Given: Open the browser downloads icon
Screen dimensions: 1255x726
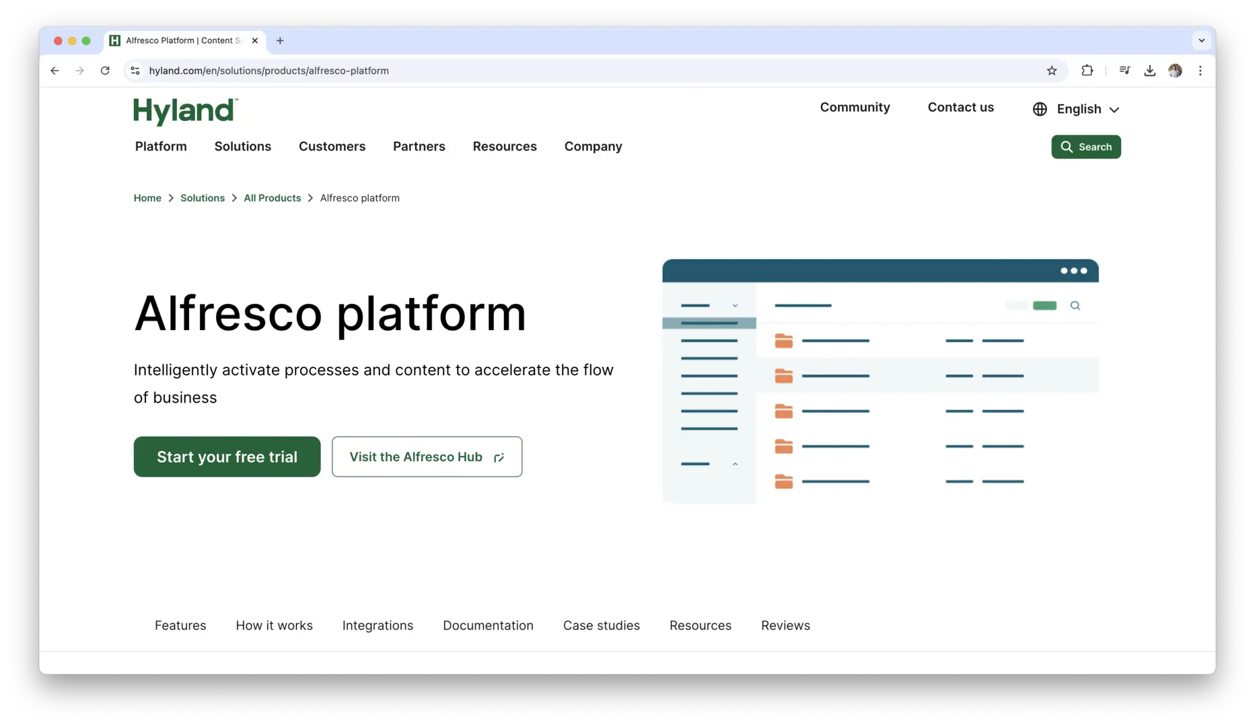Looking at the screenshot, I should tap(1149, 71).
